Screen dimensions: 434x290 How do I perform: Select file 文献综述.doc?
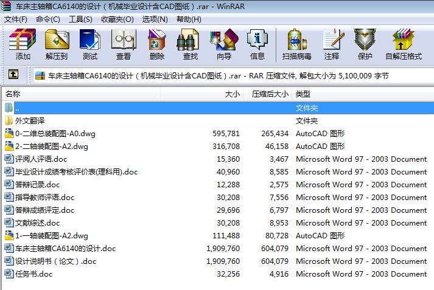pos(37,223)
